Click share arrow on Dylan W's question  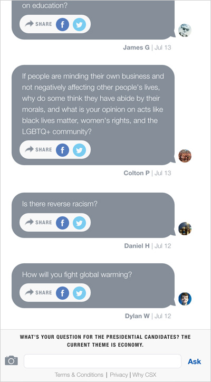click(x=29, y=292)
